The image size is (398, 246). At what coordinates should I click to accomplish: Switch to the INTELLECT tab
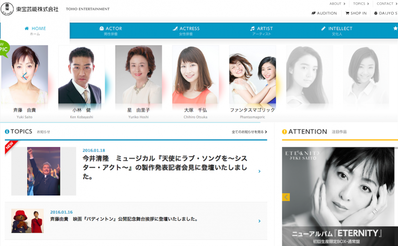[x=337, y=31]
